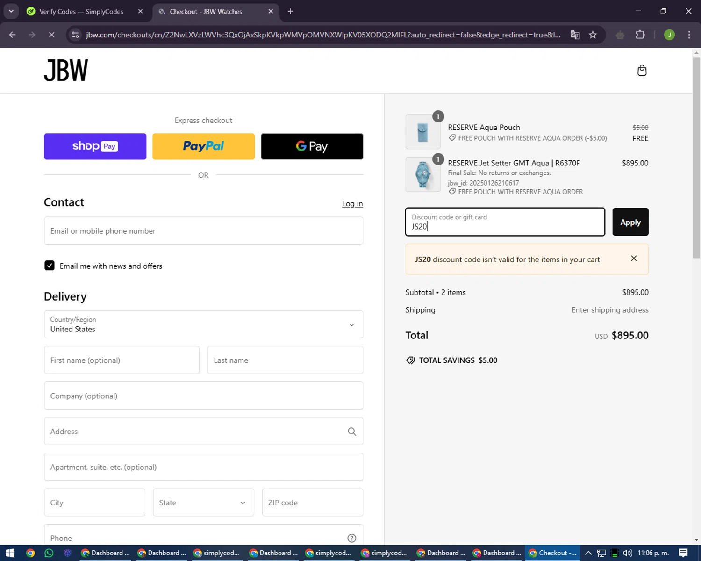Go back to previous page

[13, 35]
